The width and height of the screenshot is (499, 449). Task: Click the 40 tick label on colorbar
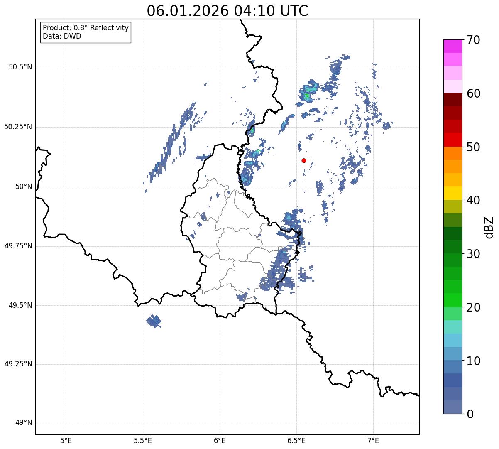pyautogui.click(x=473, y=201)
